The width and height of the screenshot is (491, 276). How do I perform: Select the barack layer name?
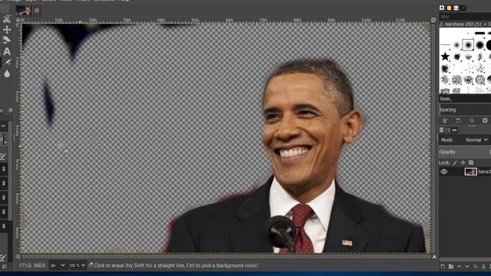pos(484,172)
